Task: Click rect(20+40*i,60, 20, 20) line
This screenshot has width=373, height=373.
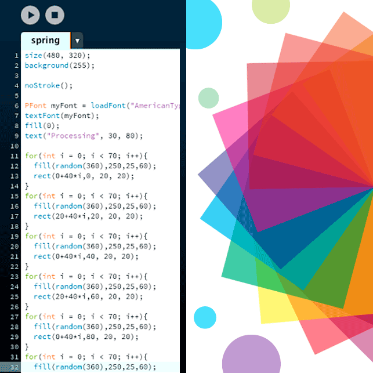Action: 88,296
